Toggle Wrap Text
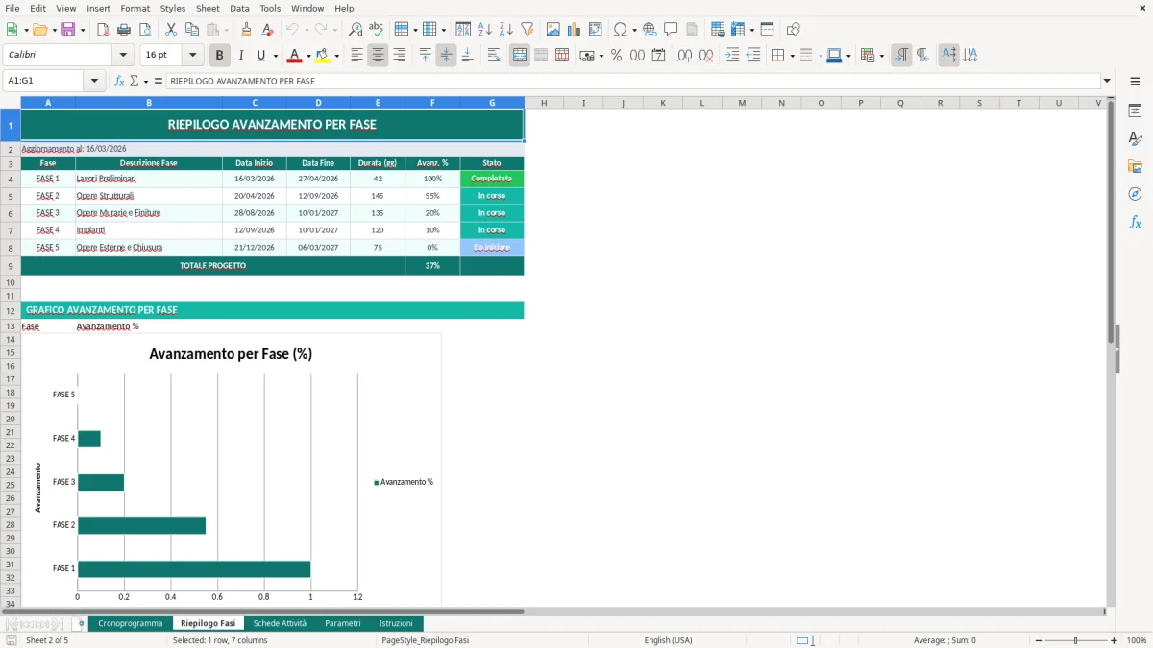This screenshot has height=648, width=1153. [x=494, y=56]
